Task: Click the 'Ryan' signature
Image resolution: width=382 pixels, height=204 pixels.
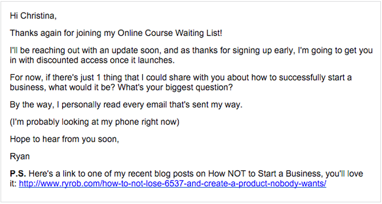Action: pyautogui.click(x=20, y=157)
